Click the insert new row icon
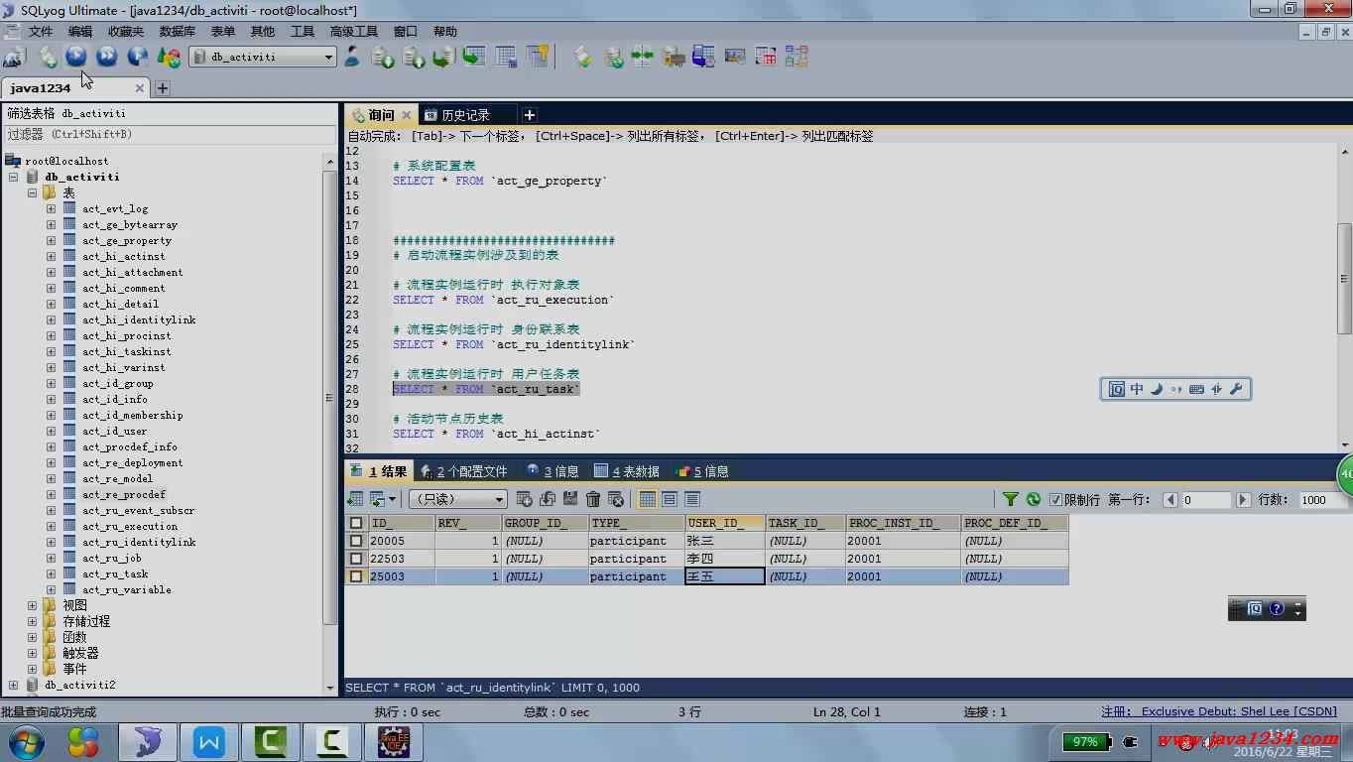The width and height of the screenshot is (1353, 762). point(525,499)
